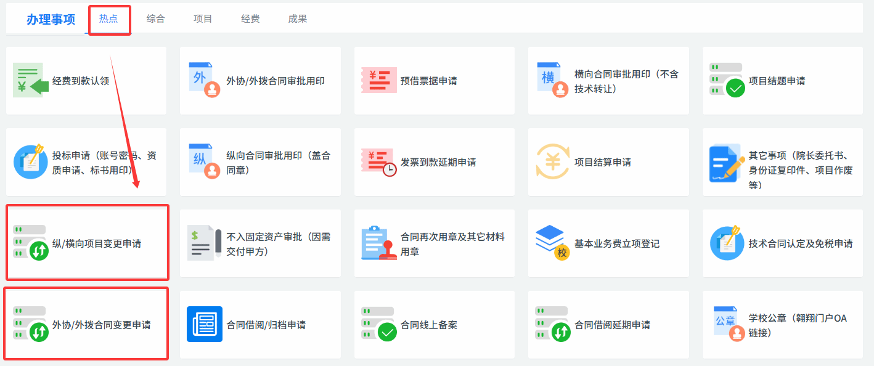Click the 项目结题申请 green checkmark icon
Viewport: 874px width, 366px height.
[727, 81]
